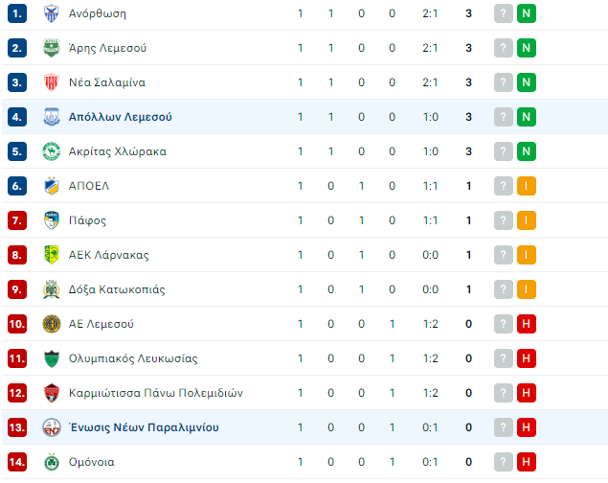Open Ολυμπιακός Λευκωσίας team name link
The height and width of the screenshot is (483, 608).
(133, 358)
